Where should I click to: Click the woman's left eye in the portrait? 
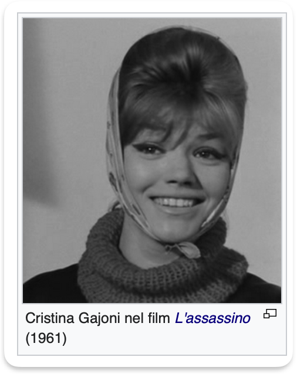tap(207, 155)
